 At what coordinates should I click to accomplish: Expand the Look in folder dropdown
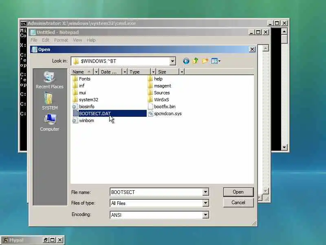pos(172,61)
